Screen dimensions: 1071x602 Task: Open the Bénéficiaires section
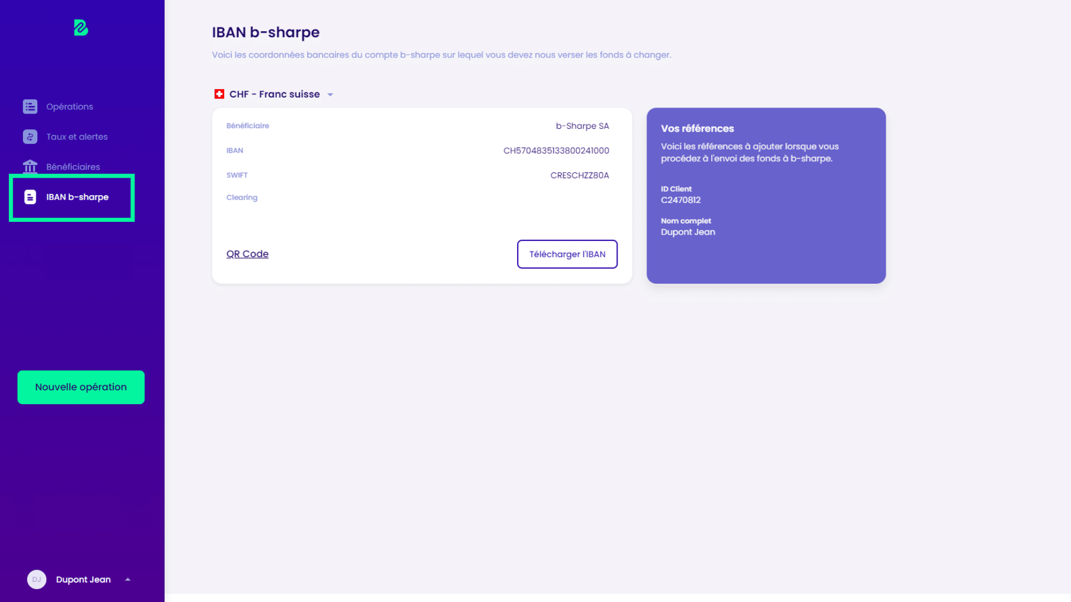[73, 167]
